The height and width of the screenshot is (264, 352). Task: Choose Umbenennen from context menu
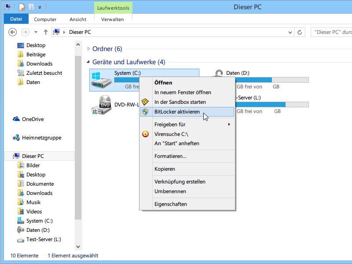coord(170,191)
